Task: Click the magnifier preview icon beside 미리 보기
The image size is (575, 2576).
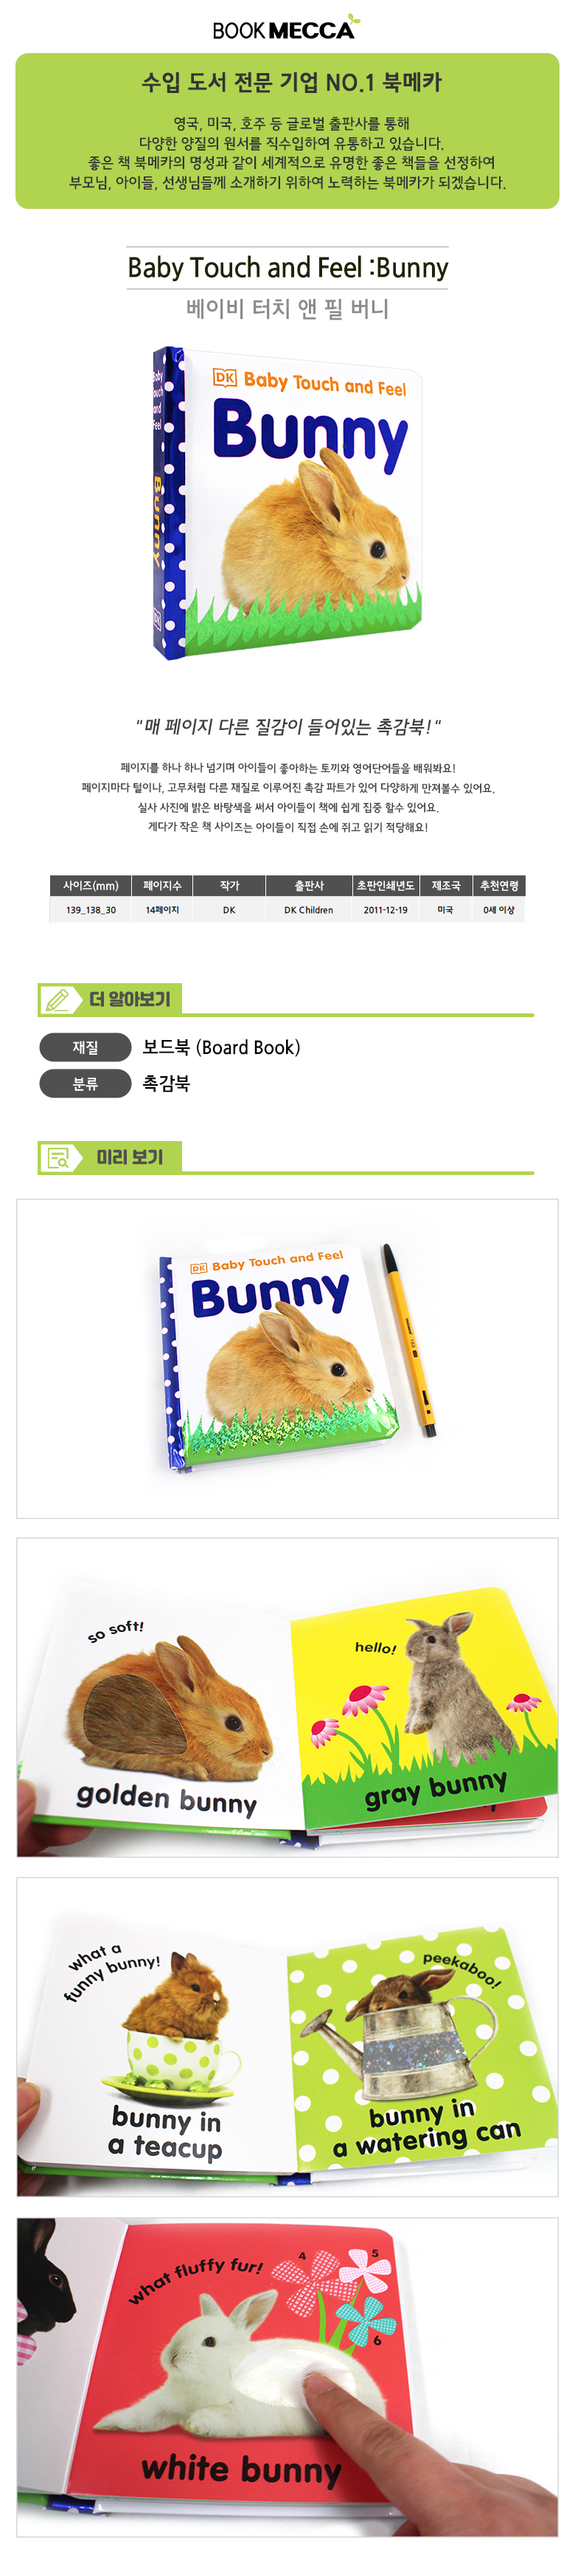Action: (x=58, y=1157)
